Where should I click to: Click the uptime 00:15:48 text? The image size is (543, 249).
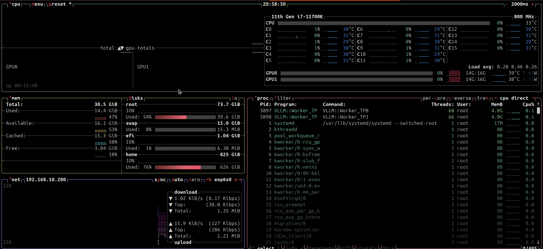[x=22, y=85]
